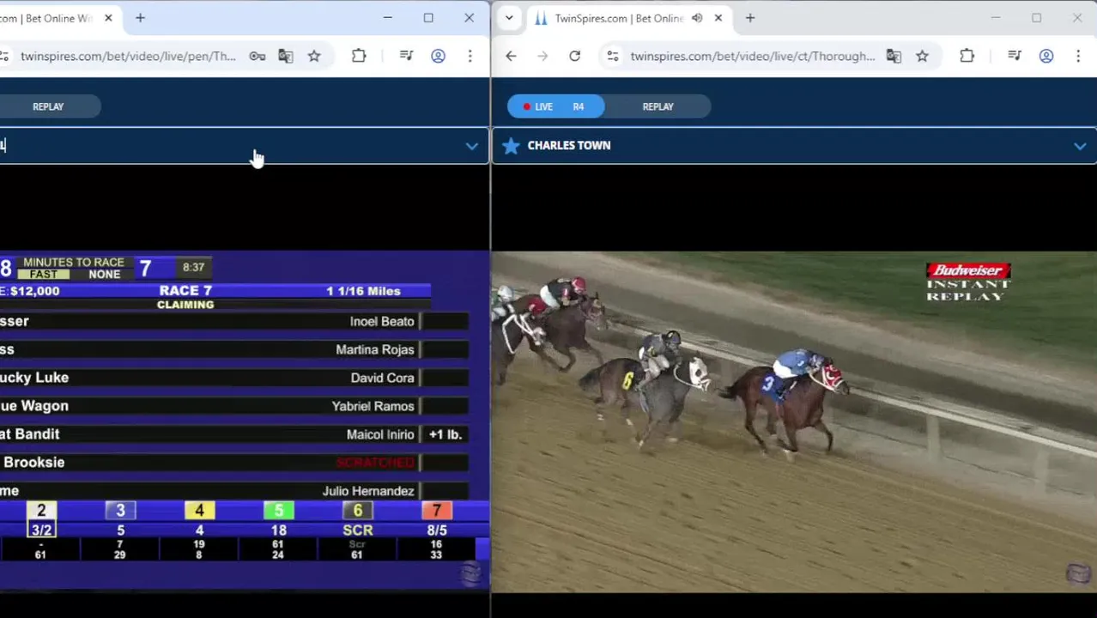Open media controls icon in right window
Viewport: 1097px width, 618px height.
(x=1014, y=56)
